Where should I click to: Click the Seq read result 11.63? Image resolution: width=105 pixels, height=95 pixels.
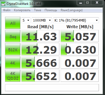point(40,36)
